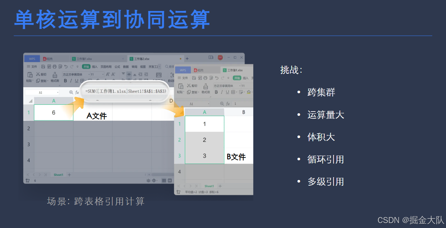Click the 格式刷 brush in 工作簿2 window

55,75
